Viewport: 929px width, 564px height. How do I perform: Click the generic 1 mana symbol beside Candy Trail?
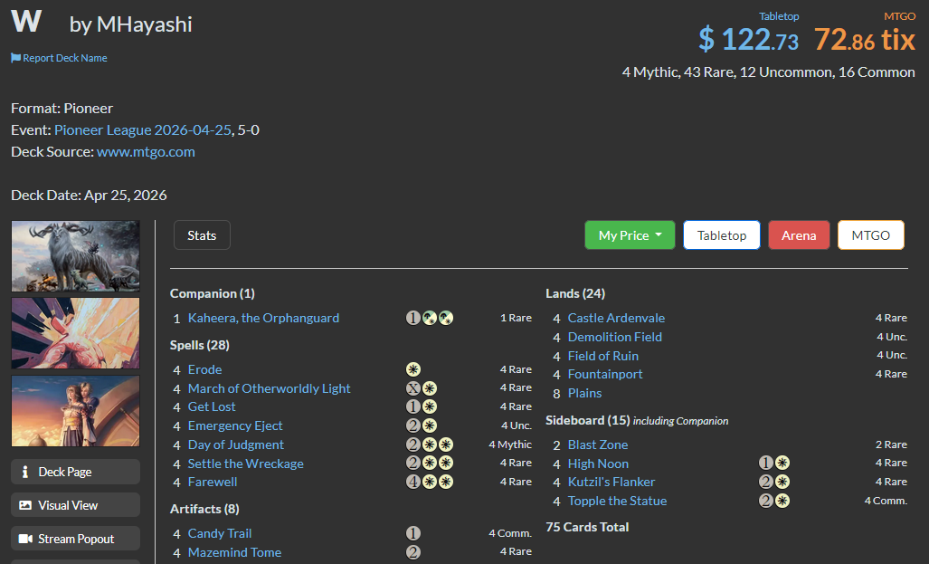[413, 533]
